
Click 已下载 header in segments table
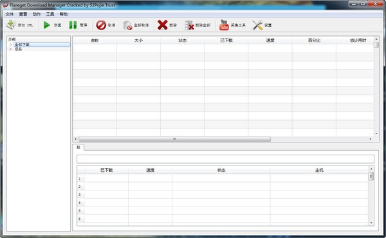point(106,170)
